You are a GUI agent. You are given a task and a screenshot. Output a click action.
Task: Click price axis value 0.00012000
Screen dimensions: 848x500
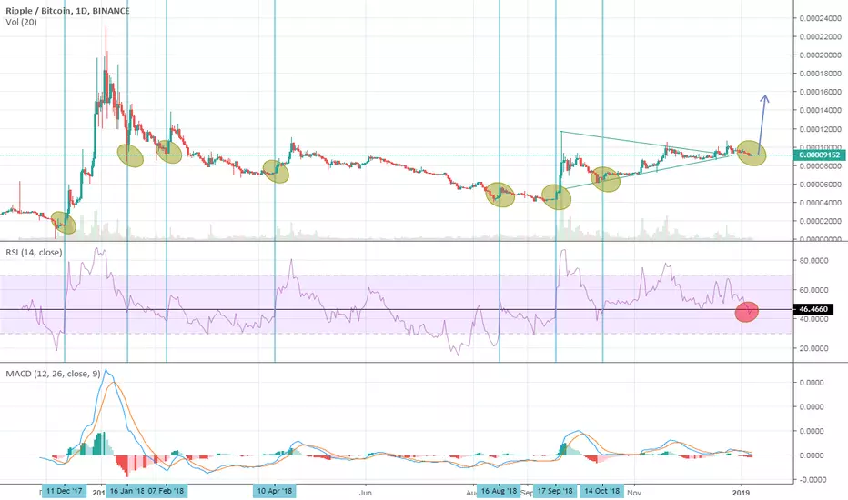[821, 129]
